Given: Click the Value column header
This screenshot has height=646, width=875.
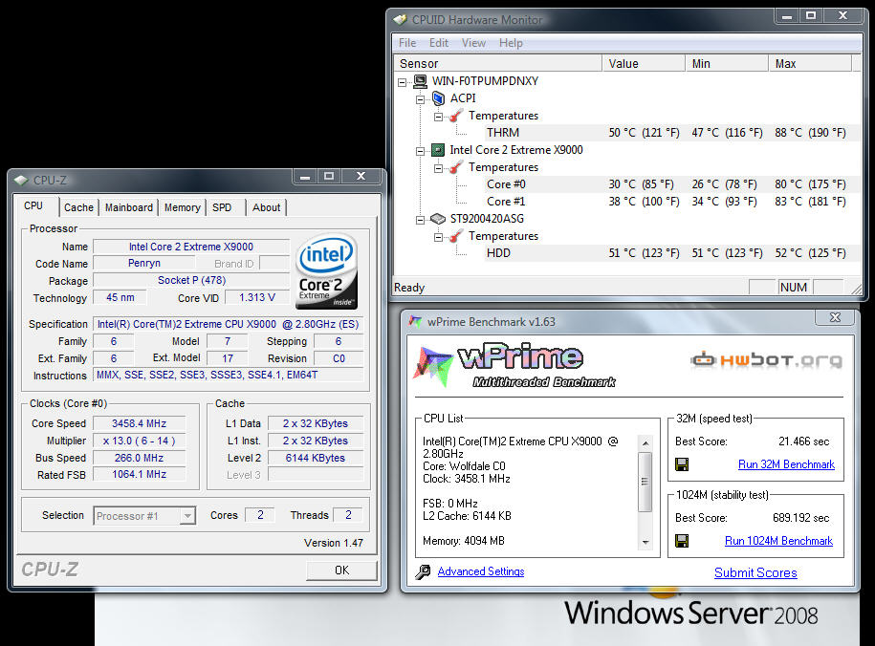Looking at the screenshot, I should [x=644, y=64].
